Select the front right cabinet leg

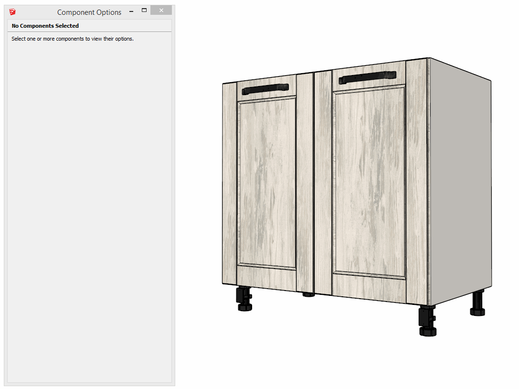427,320
